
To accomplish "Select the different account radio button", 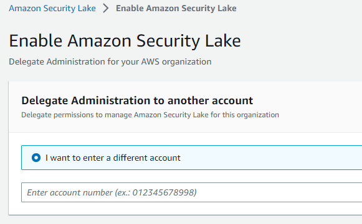I will 36,158.
